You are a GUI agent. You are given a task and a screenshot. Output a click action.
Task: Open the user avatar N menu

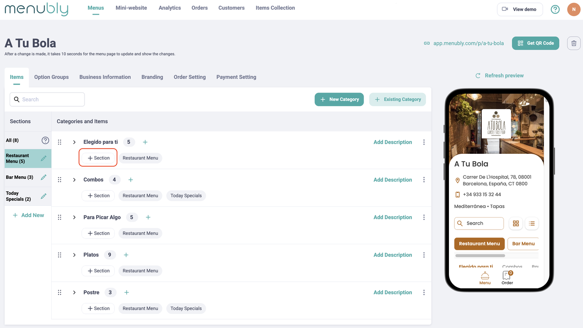tap(574, 9)
